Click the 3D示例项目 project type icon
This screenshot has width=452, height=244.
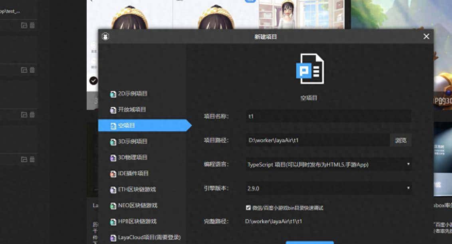point(112,141)
